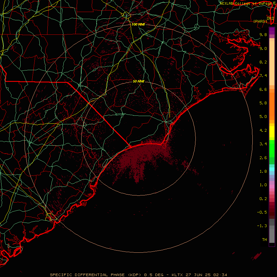This screenshot has height=277, width=277.
Task: Click the 50 NMI range ring label
Action: click(138, 81)
